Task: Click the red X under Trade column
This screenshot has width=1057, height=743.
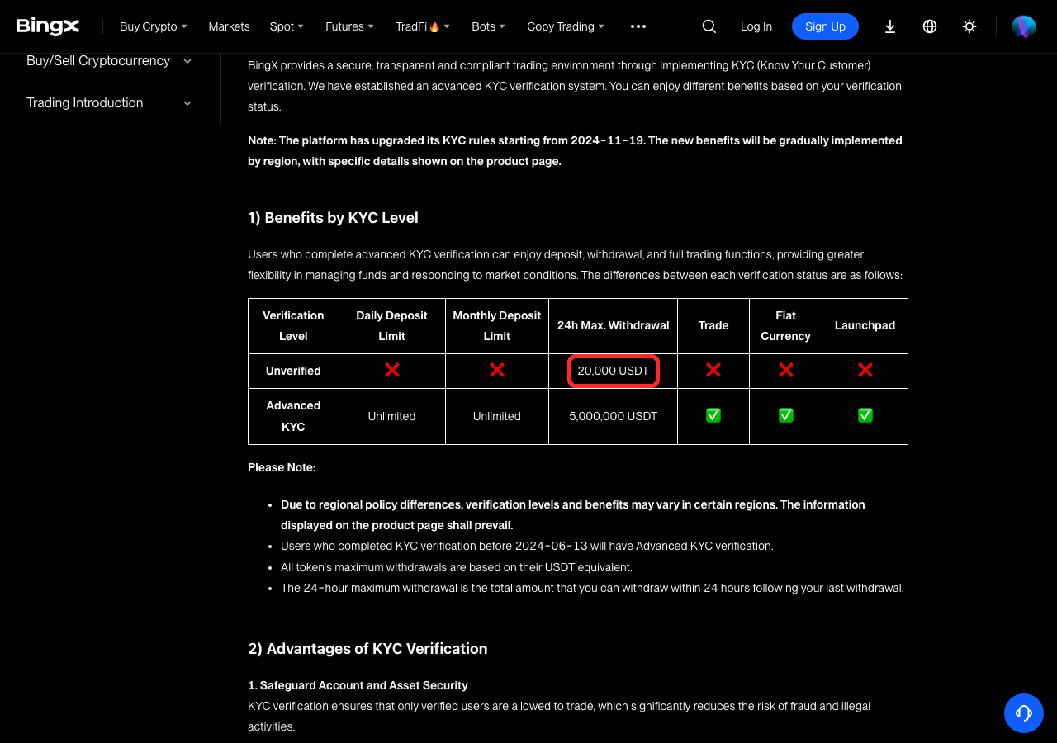Action: click(x=713, y=370)
